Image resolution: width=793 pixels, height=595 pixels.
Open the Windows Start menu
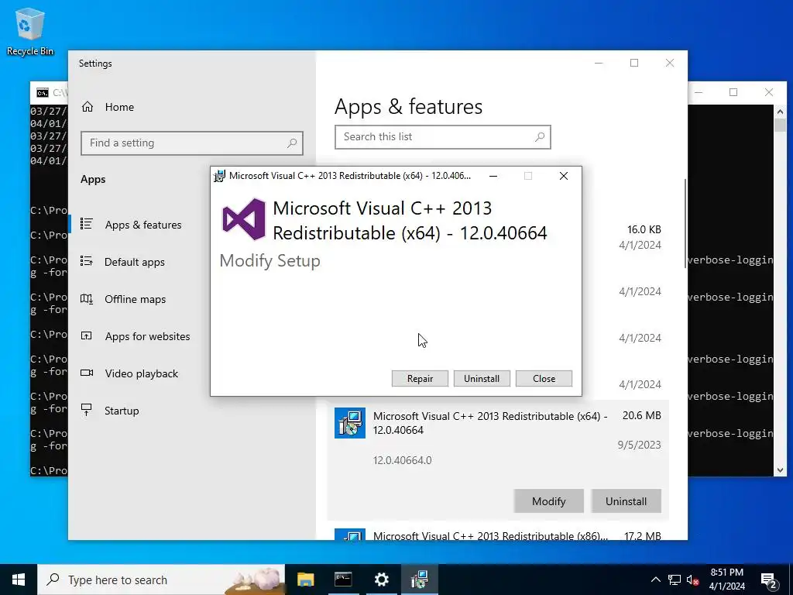coord(19,580)
